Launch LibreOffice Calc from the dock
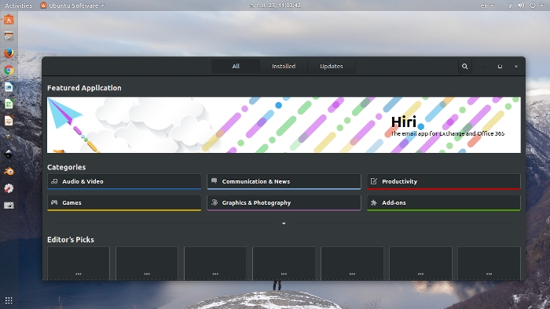 coord(9,104)
